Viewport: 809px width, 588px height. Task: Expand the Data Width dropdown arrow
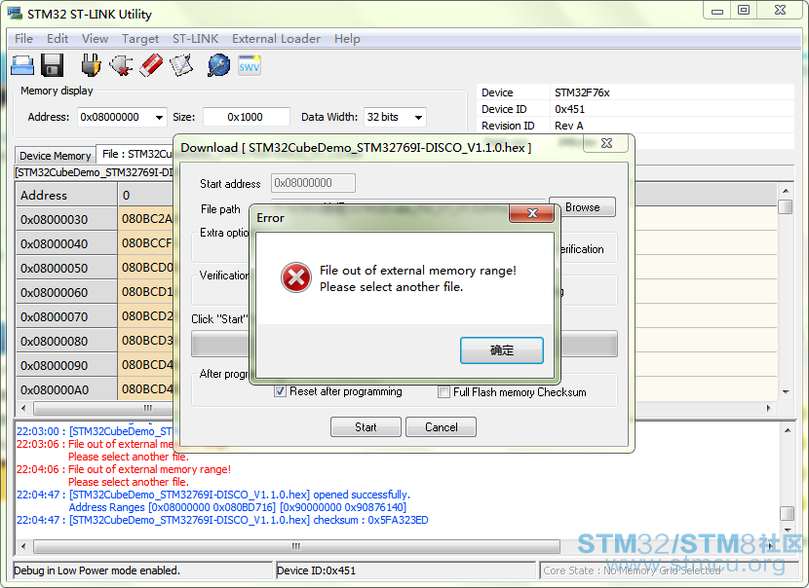[x=418, y=118]
